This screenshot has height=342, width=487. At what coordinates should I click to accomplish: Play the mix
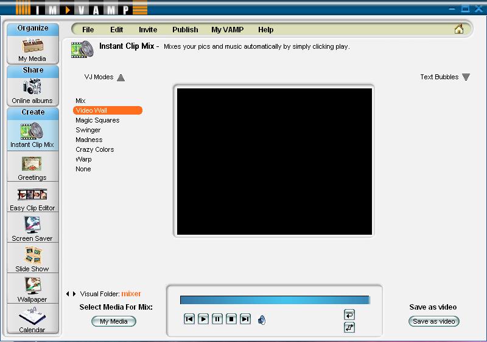point(203,319)
